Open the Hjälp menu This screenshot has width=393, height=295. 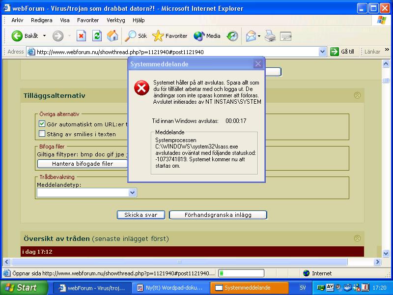point(139,20)
